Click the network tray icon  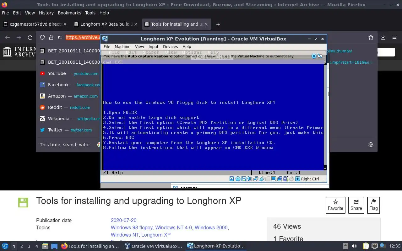375,246
